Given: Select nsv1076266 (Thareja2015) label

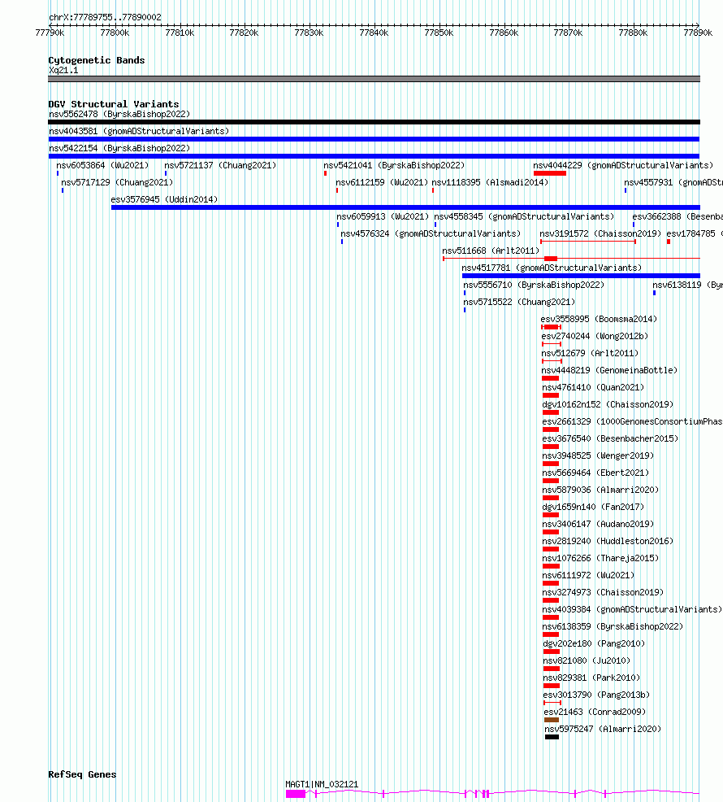Looking at the screenshot, I should point(601,559).
